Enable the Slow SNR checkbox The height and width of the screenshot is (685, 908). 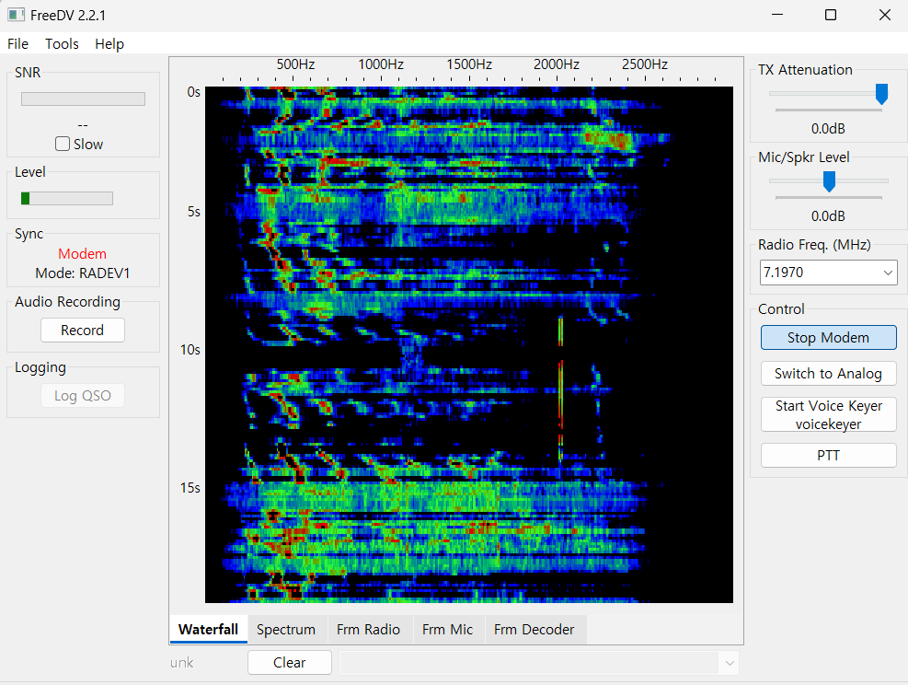(x=63, y=144)
